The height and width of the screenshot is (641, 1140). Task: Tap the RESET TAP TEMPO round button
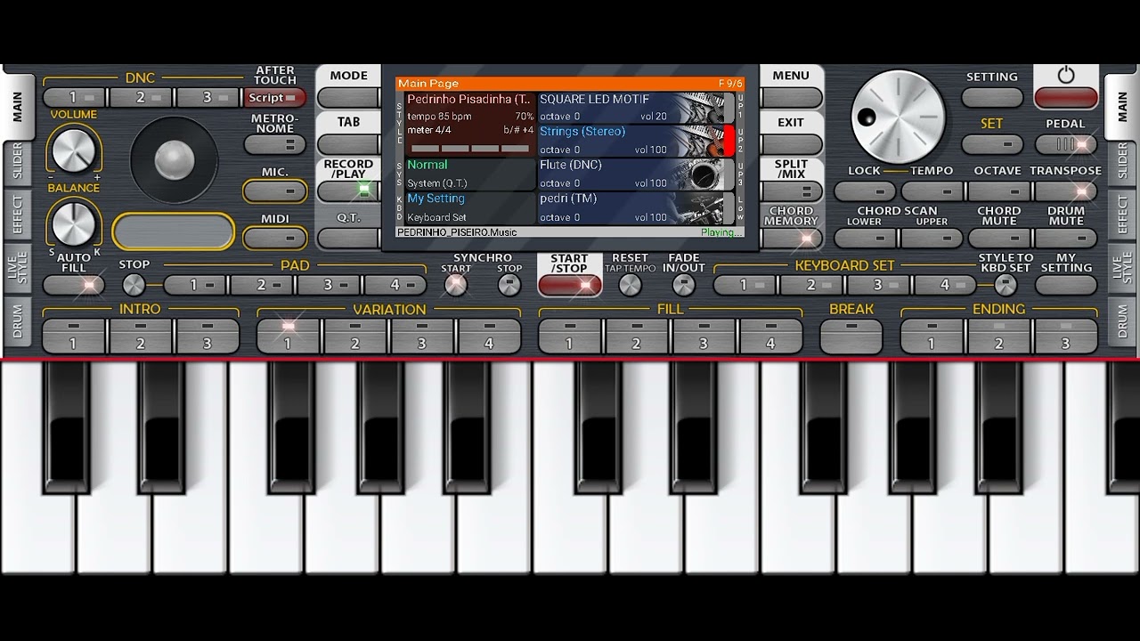[630, 285]
